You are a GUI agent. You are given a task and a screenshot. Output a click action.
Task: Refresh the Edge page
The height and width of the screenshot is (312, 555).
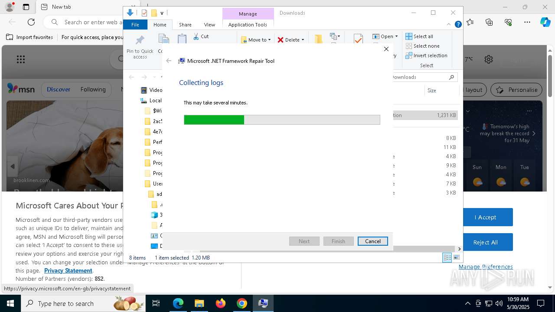tap(31, 22)
